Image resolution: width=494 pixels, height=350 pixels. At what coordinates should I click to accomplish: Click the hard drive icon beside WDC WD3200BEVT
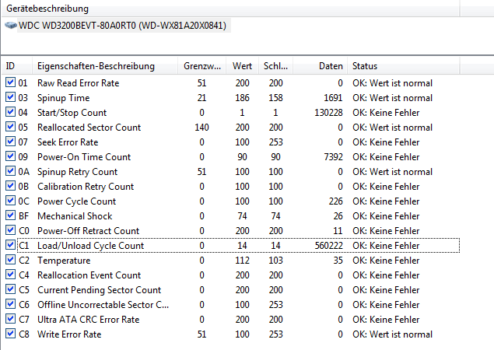pos(11,25)
